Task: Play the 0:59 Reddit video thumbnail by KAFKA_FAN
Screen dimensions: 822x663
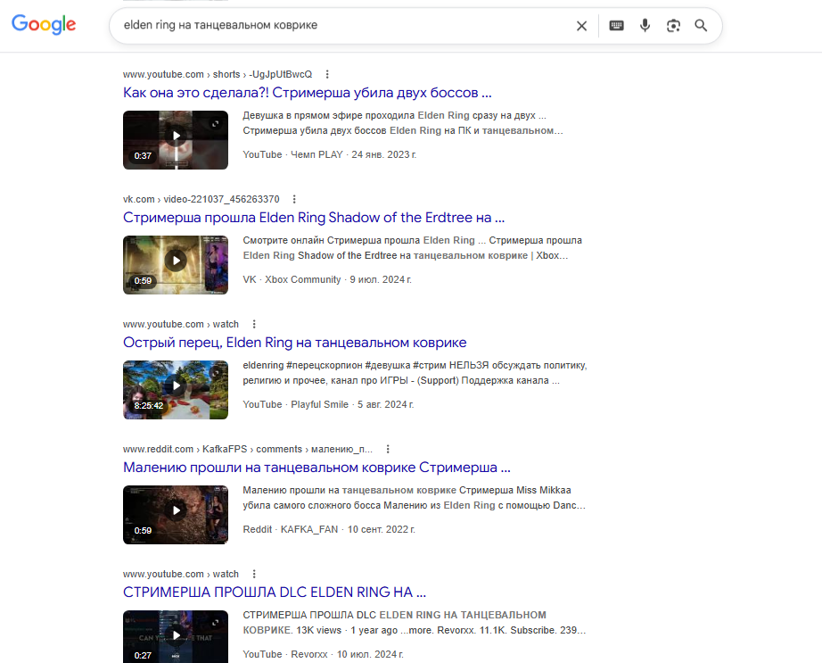Action: (176, 515)
